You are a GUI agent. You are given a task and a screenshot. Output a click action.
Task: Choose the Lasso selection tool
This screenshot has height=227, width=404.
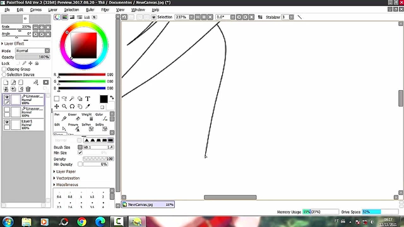click(x=64, y=99)
